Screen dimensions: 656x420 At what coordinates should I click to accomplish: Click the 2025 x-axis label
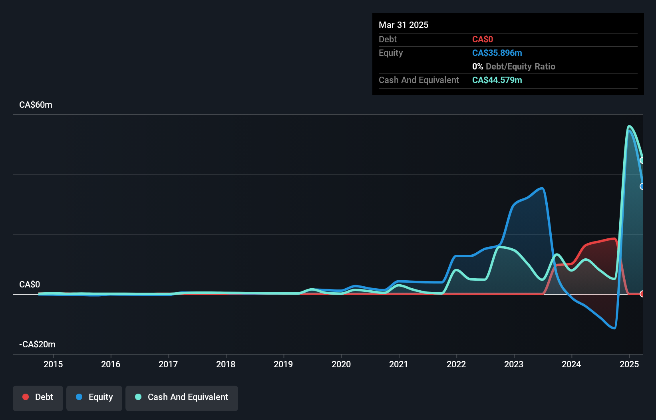(629, 364)
